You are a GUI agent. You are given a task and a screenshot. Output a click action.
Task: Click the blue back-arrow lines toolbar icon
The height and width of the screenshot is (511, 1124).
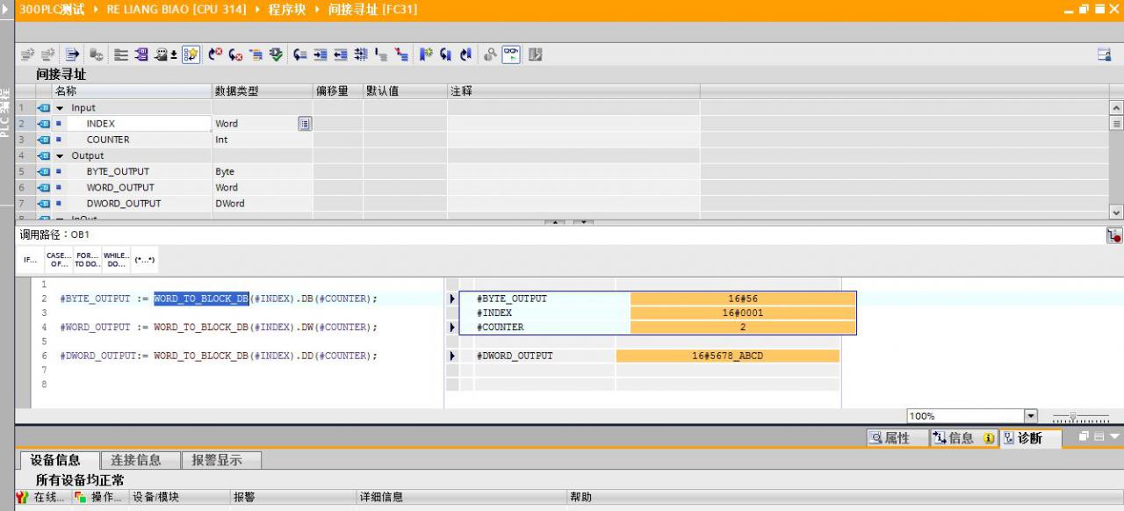pos(300,54)
